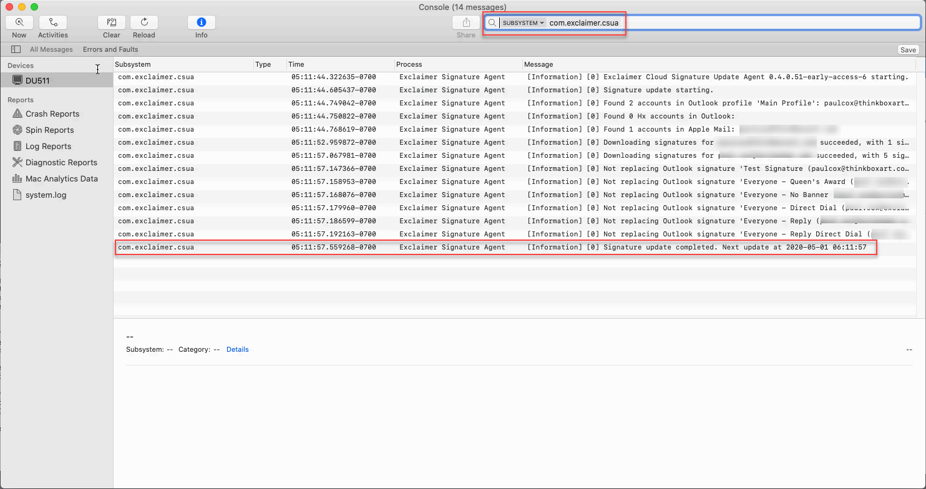This screenshot has width=926, height=489.
Task: Clear the log with Clear icon
Action: pos(112,22)
